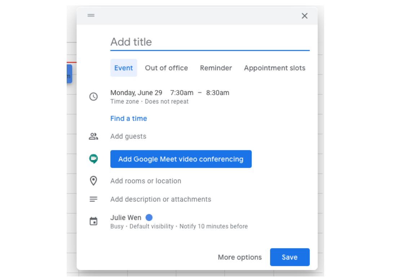The image size is (393, 279).
Task: Click the blue calendar color dot
Action: tap(149, 218)
